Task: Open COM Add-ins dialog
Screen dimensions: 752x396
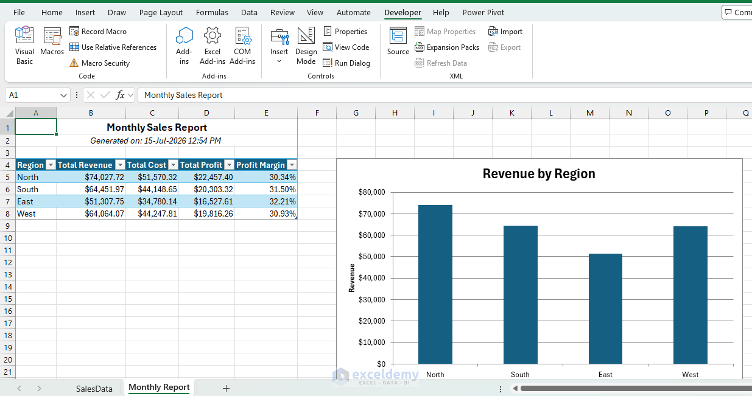Action: pos(242,46)
